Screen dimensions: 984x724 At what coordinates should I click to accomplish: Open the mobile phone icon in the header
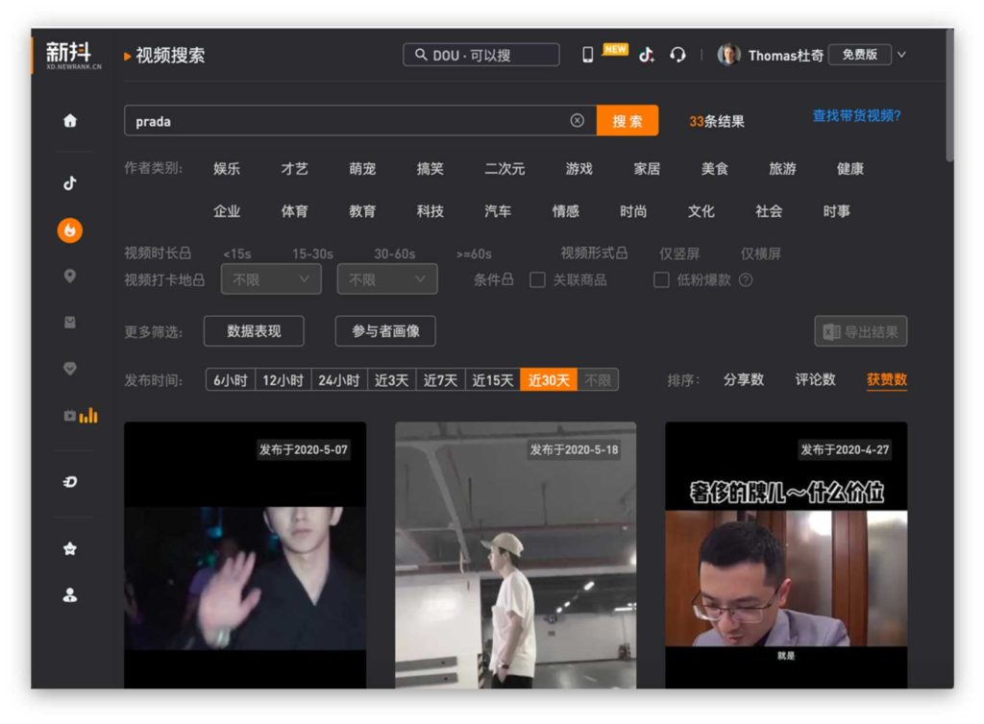click(x=587, y=55)
